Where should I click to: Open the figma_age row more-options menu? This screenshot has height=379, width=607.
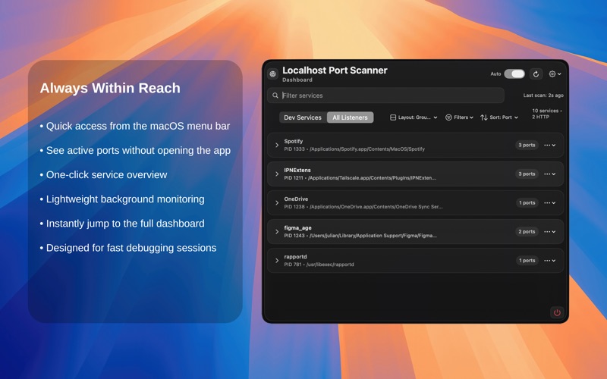[x=549, y=232]
